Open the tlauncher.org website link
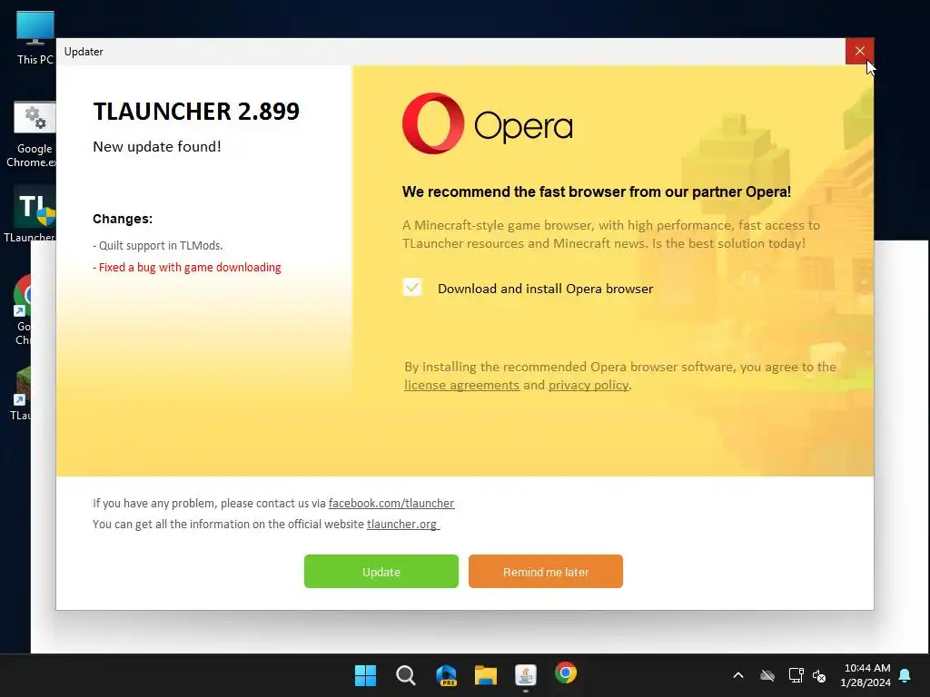 (402, 524)
